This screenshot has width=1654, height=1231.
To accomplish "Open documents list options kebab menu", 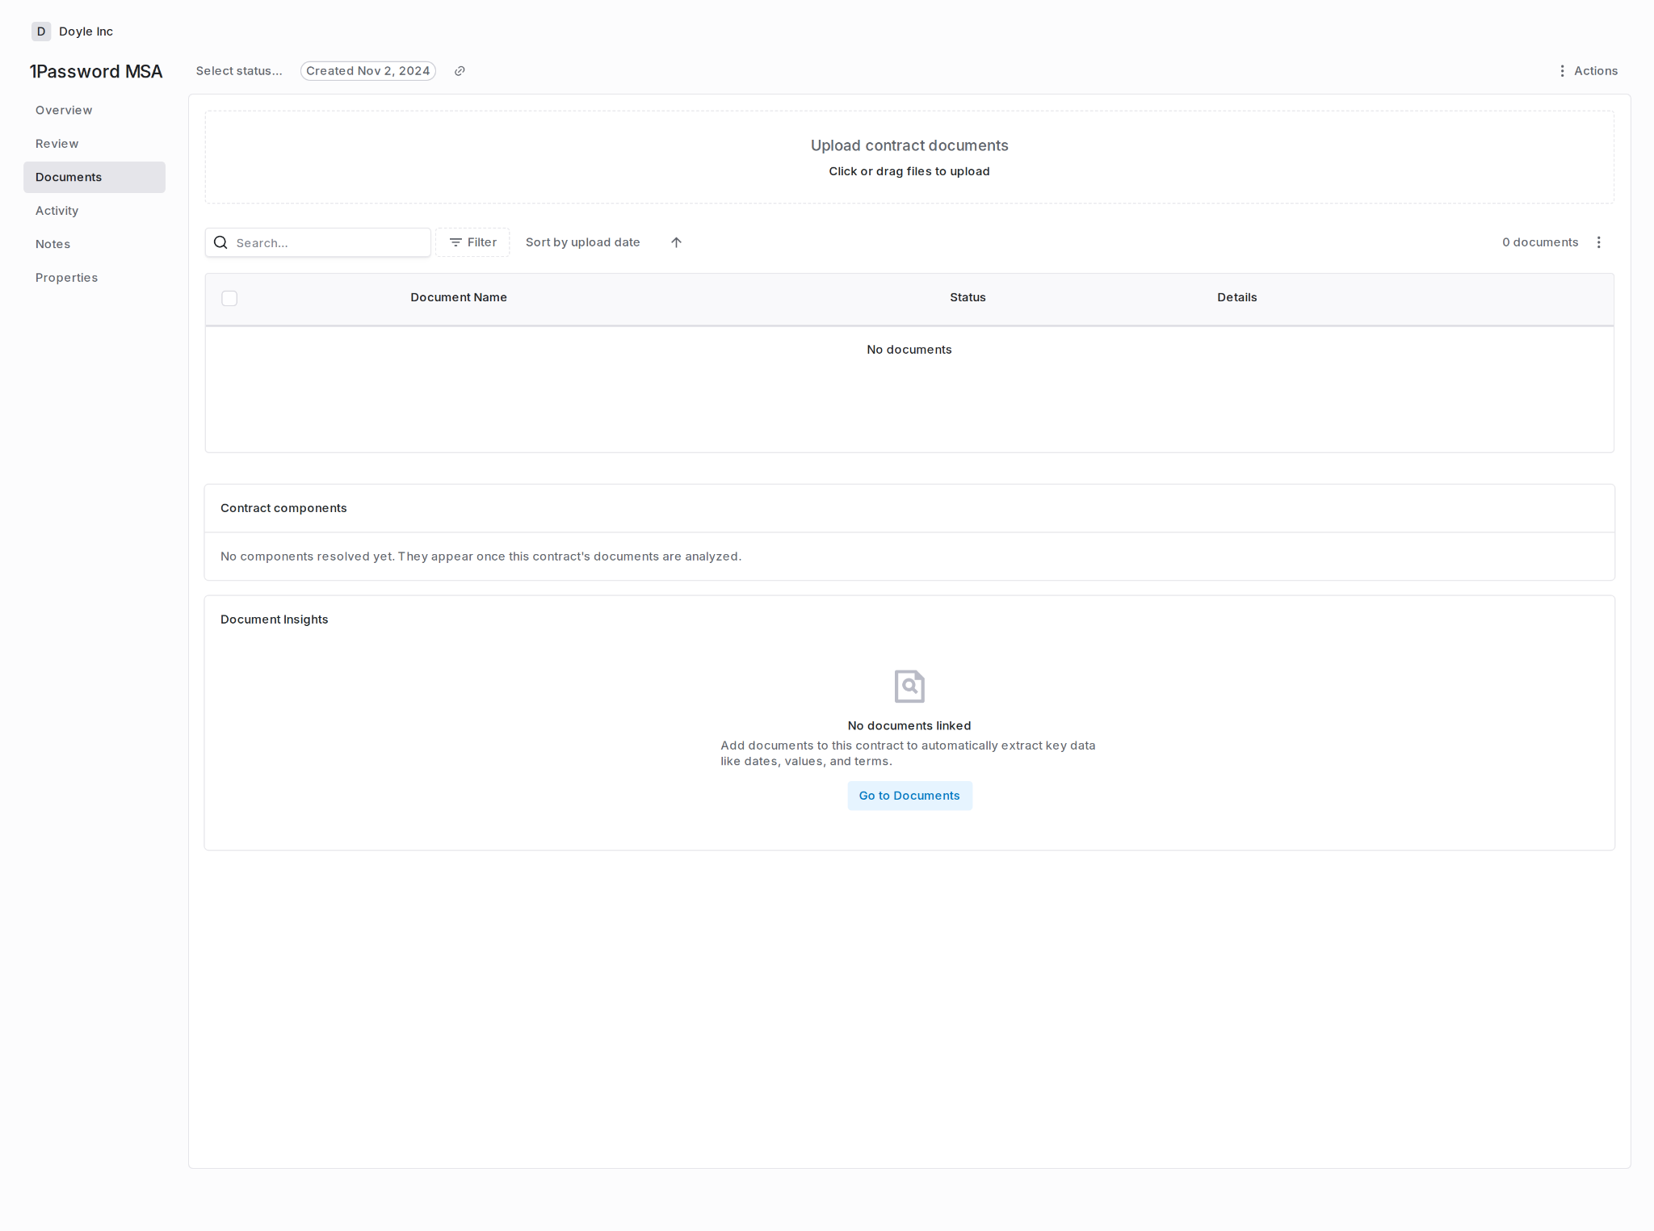I will tap(1598, 242).
